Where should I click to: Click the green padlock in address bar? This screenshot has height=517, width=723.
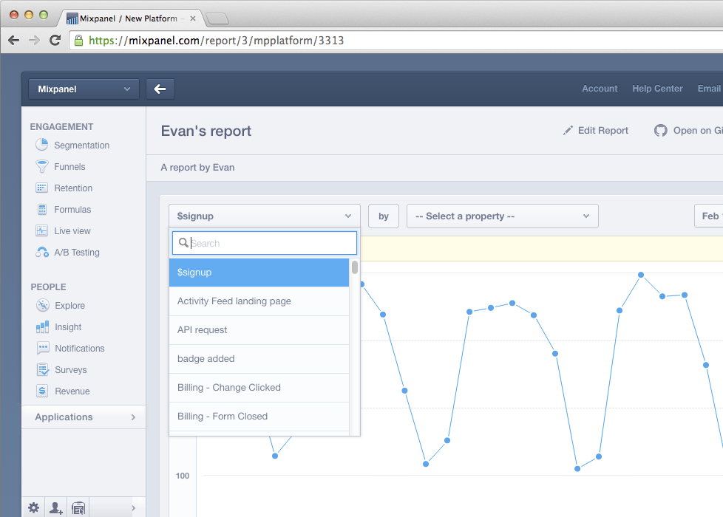(79, 41)
